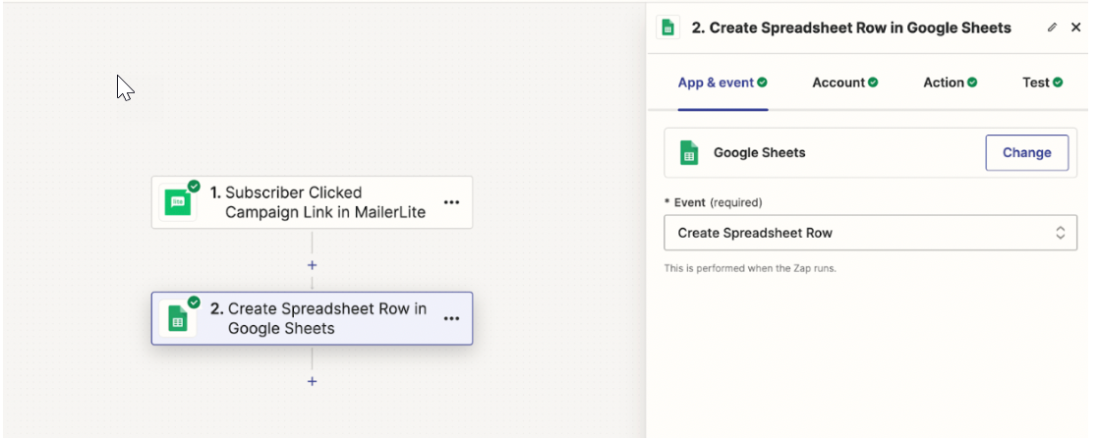This screenshot has height=438, width=1098.
Task: Add a step after Create Spreadsheet Row
Action: (x=312, y=381)
